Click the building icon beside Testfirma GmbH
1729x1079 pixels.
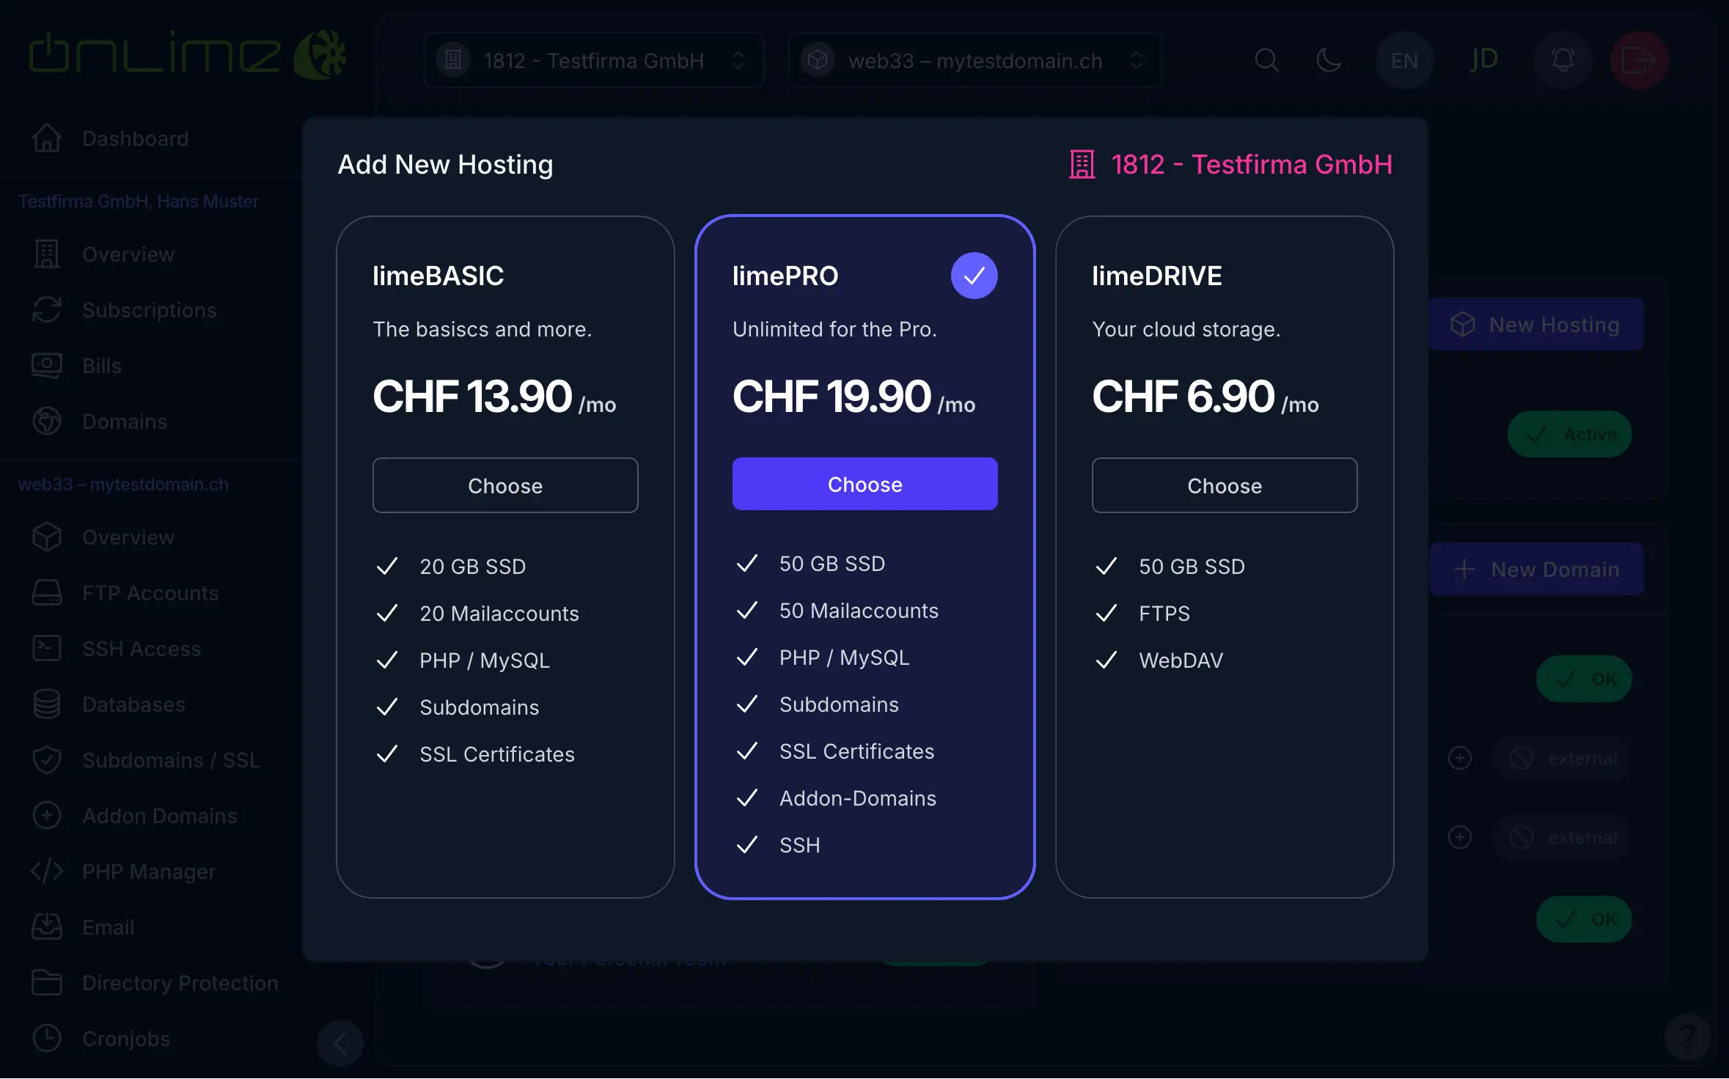pyautogui.click(x=1082, y=165)
